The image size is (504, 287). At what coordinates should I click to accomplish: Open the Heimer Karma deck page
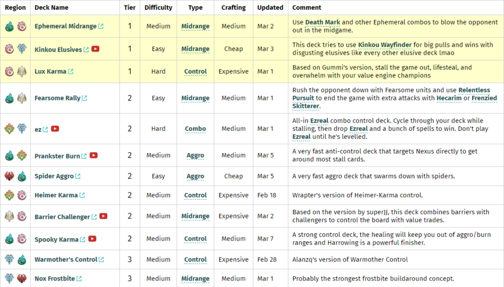(x=56, y=195)
